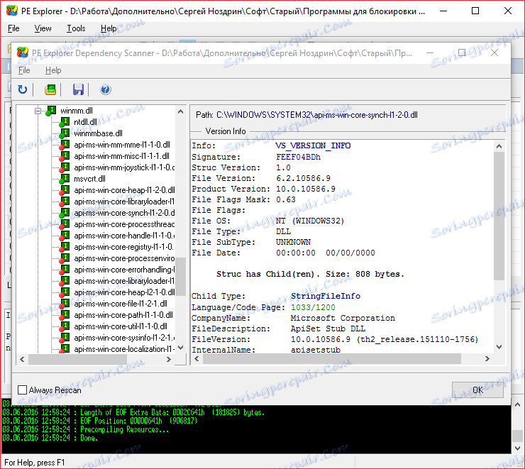The height and width of the screenshot is (469, 525).
Task: Click Version Info vertical scrollbar down arrow
Action: click(x=499, y=347)
